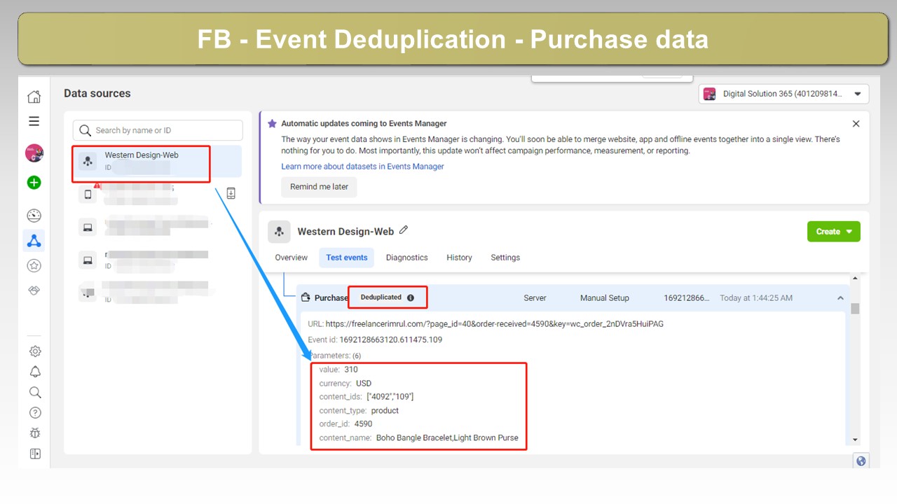The height and width of the screenshot is (504, 897).
Task: Click the edit pencil next to Western Design-Web
Action: click(x=404, y=230)
